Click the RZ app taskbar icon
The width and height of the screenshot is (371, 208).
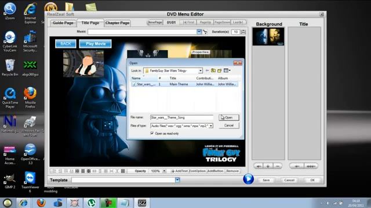click(x=142, y=203)
